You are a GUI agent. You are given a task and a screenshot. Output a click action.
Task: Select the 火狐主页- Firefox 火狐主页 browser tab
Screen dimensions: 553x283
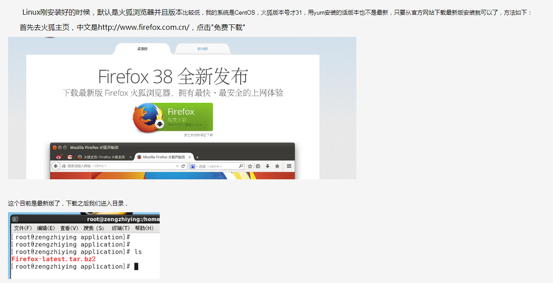104,157
